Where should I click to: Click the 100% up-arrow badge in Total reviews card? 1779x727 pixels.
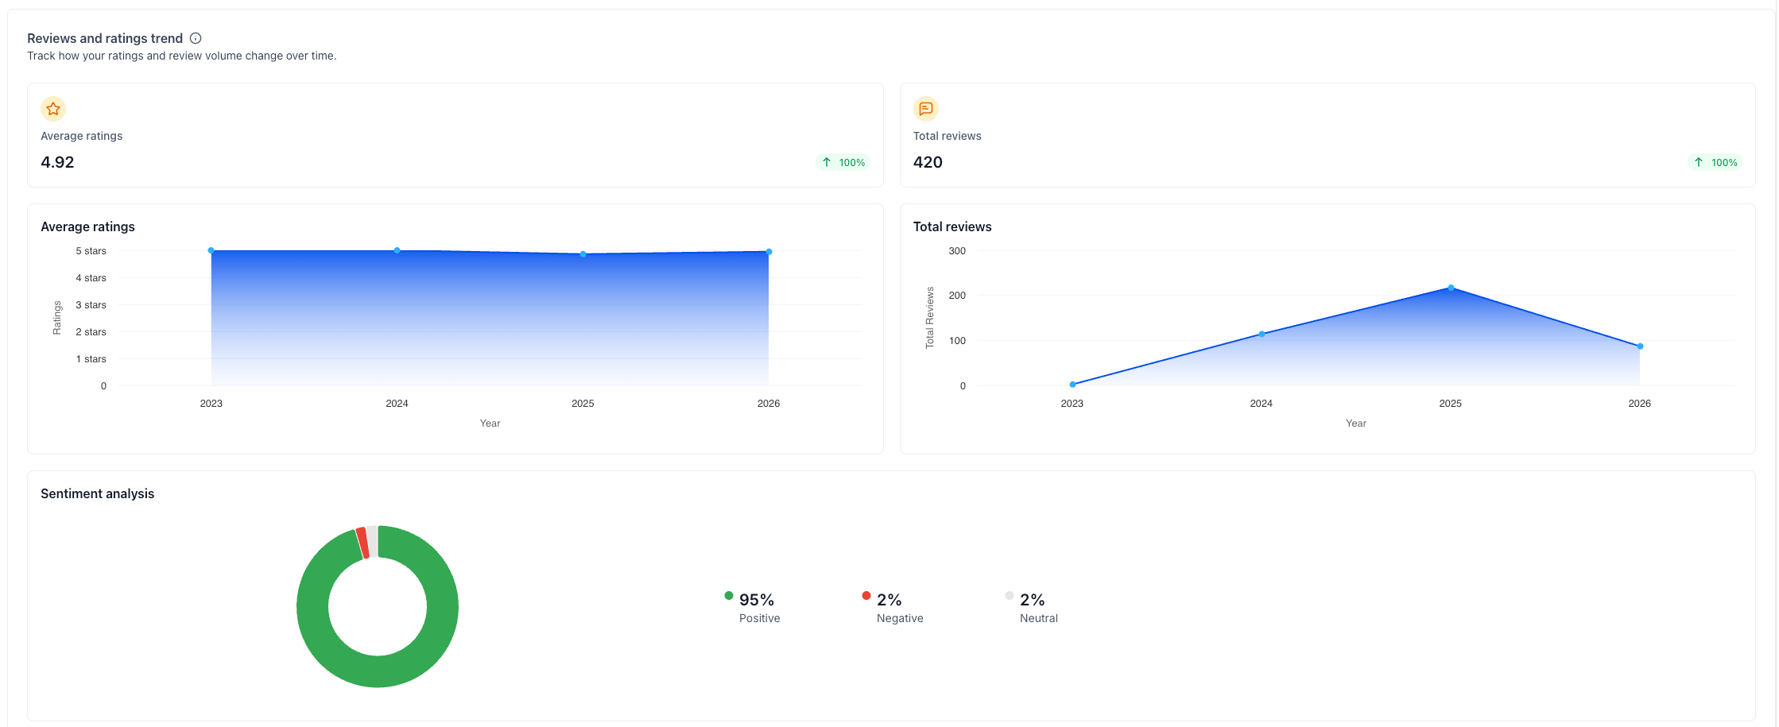tap(1715, 162)
